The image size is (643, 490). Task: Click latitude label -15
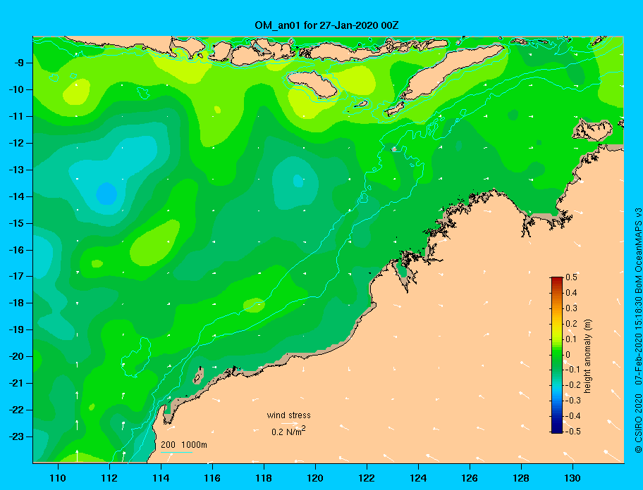pos(16,223)
